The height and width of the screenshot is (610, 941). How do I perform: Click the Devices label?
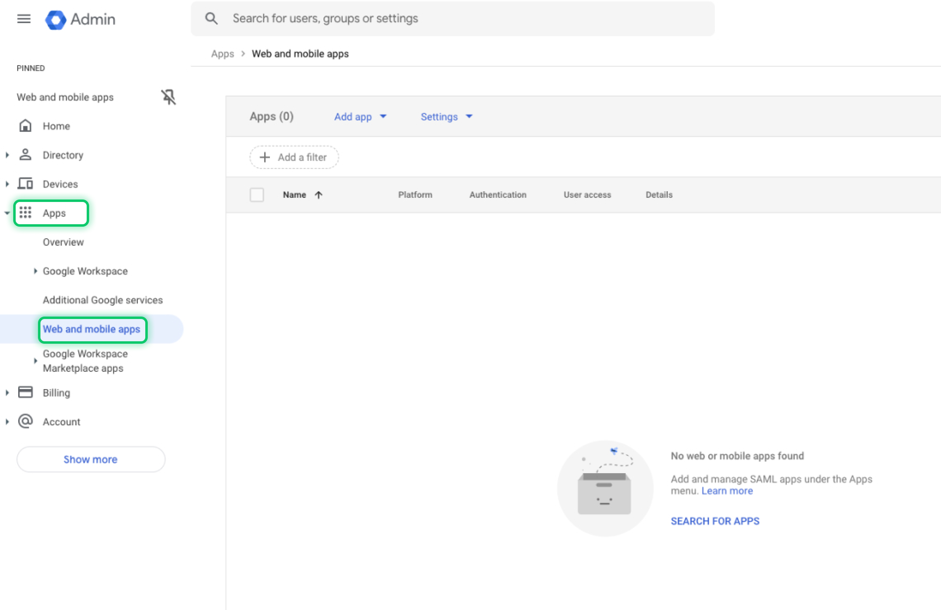pos(60,184)
